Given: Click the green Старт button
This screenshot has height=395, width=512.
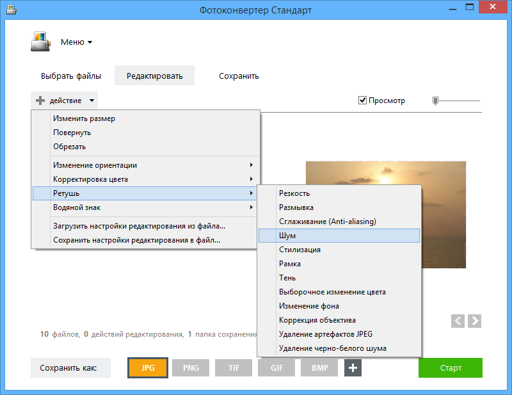Looking at the screenshot, I should click(x=451, y=367).
